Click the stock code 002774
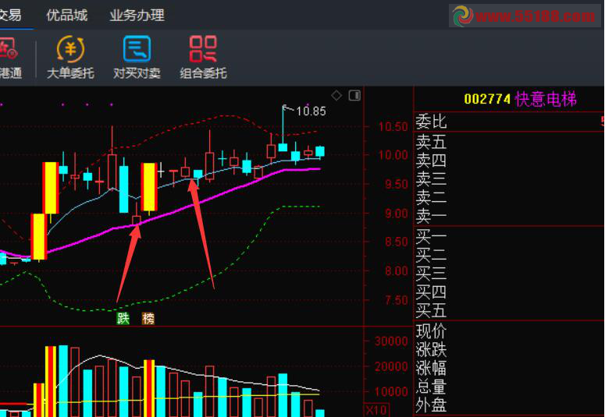This screenshot has width=605, height=417. click(487, 99)
